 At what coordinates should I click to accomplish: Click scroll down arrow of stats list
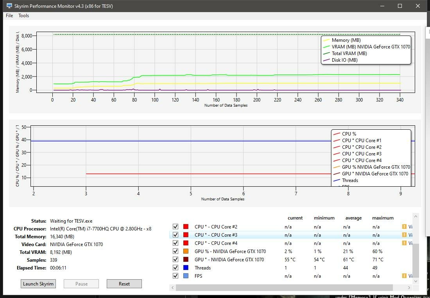point(416,281)
